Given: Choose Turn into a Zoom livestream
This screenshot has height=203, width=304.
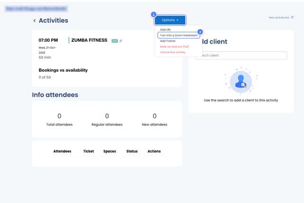Looking at the screenshot, I should tap(179, 35).
